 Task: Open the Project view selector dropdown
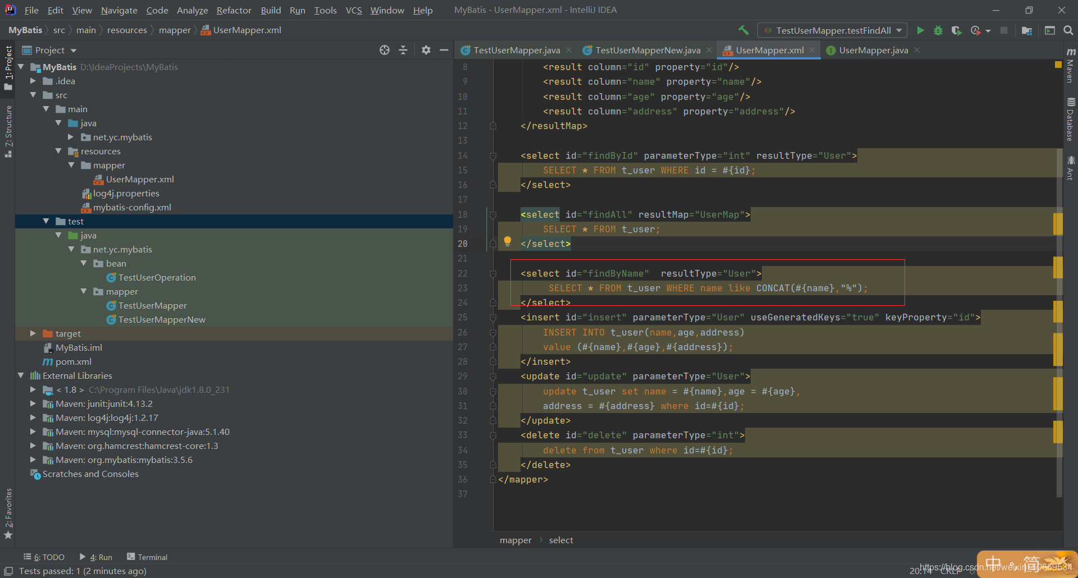pos(49,51)
